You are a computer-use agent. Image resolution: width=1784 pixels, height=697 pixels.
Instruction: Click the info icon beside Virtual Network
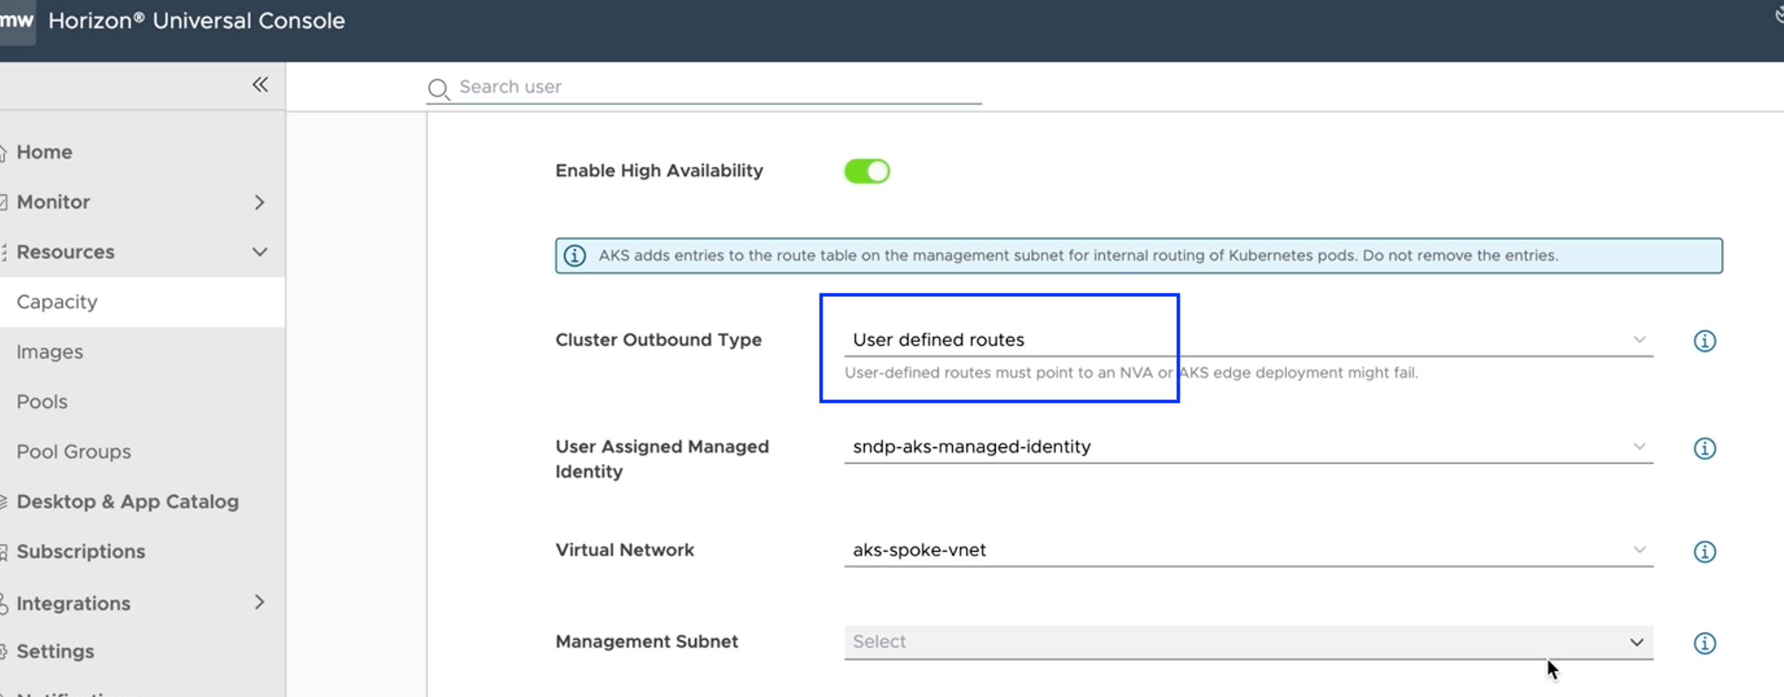tap(1705, 551)
